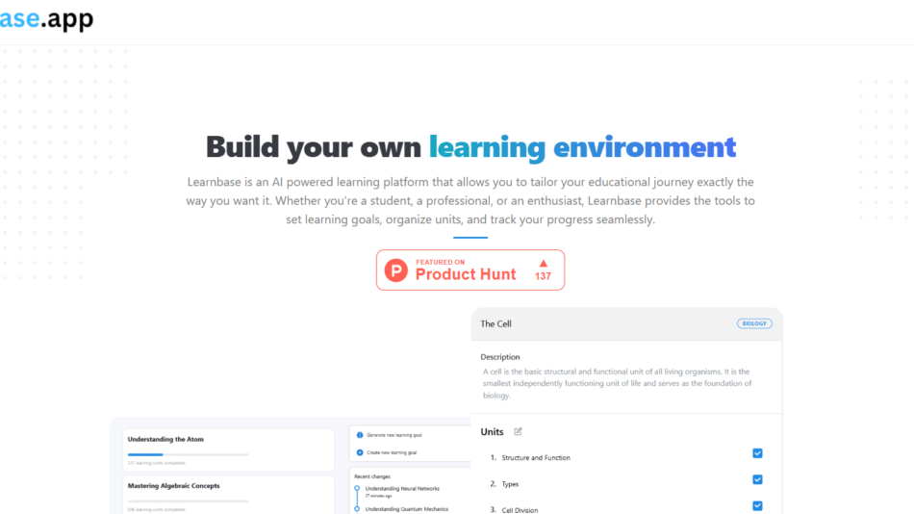Select The Cell card title
The width and height of the screenshot is (914, 514).
coord(495,323)
